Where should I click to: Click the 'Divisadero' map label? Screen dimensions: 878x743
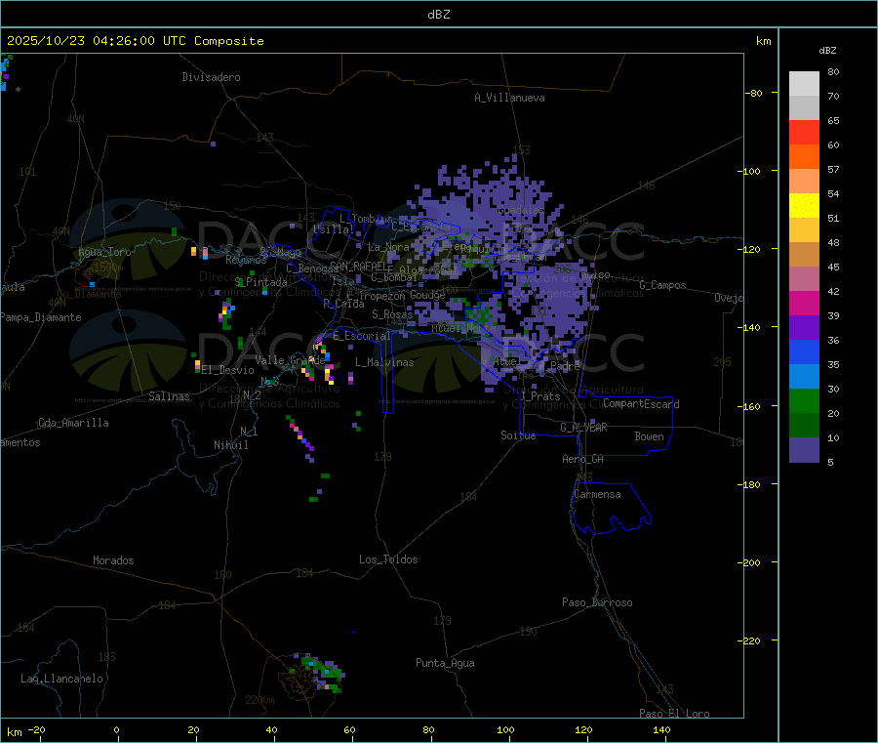tap(211, 77)
